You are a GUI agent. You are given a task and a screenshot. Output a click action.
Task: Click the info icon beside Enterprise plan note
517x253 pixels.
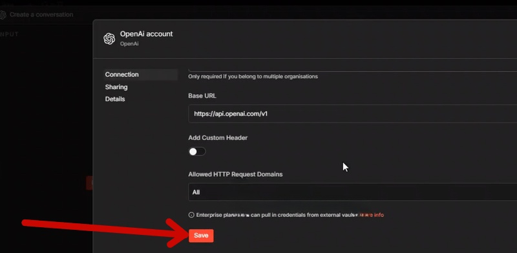(191, 215)
